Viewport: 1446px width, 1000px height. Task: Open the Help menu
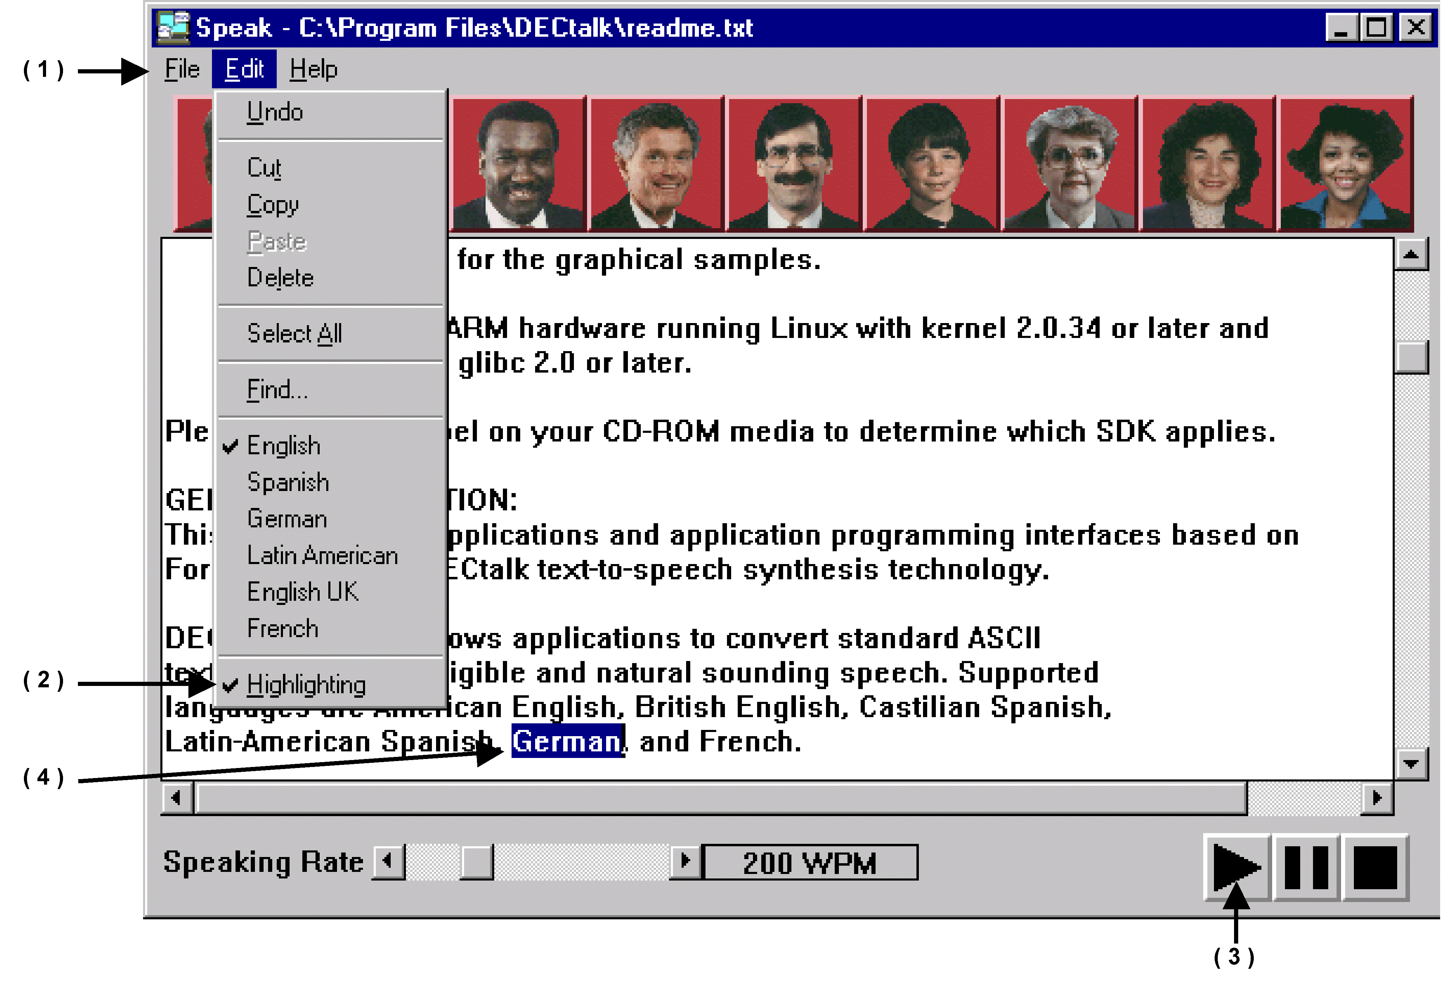pos(313,69)
